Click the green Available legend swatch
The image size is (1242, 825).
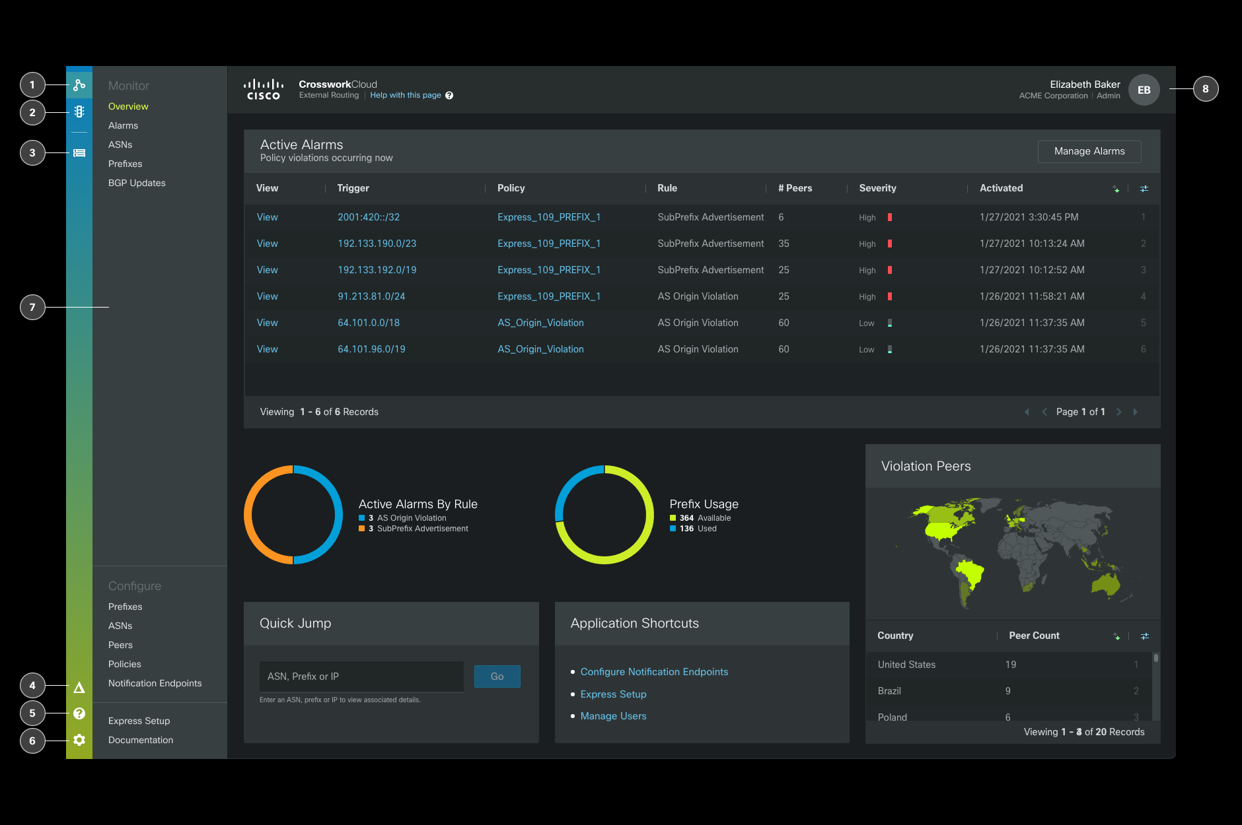pyautogui.click(x=673, y=518)
